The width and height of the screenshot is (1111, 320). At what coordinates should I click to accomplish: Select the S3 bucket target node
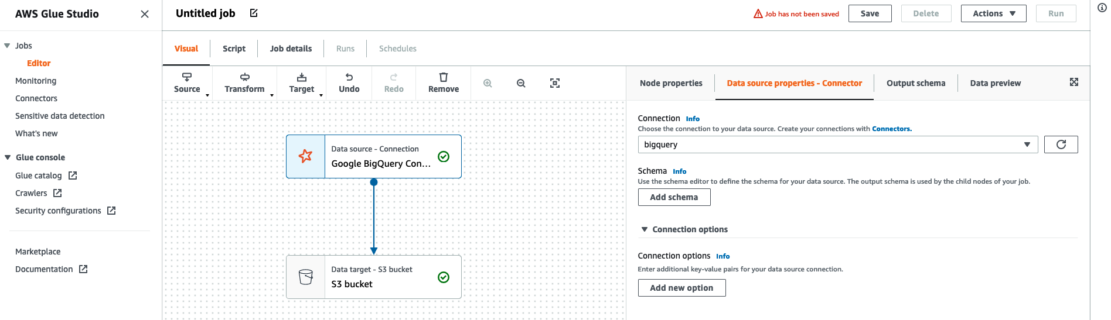[373, 277]
